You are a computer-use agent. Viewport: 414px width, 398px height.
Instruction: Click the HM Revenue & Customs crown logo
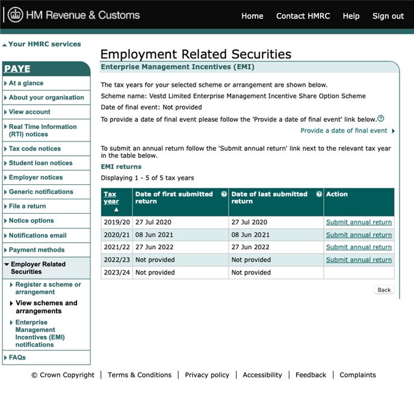15,15
